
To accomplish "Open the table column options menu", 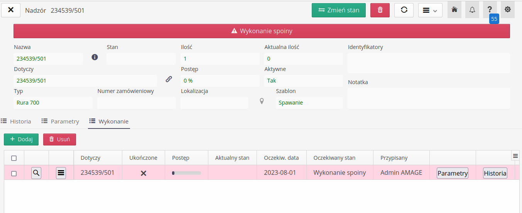I will 515,156.
